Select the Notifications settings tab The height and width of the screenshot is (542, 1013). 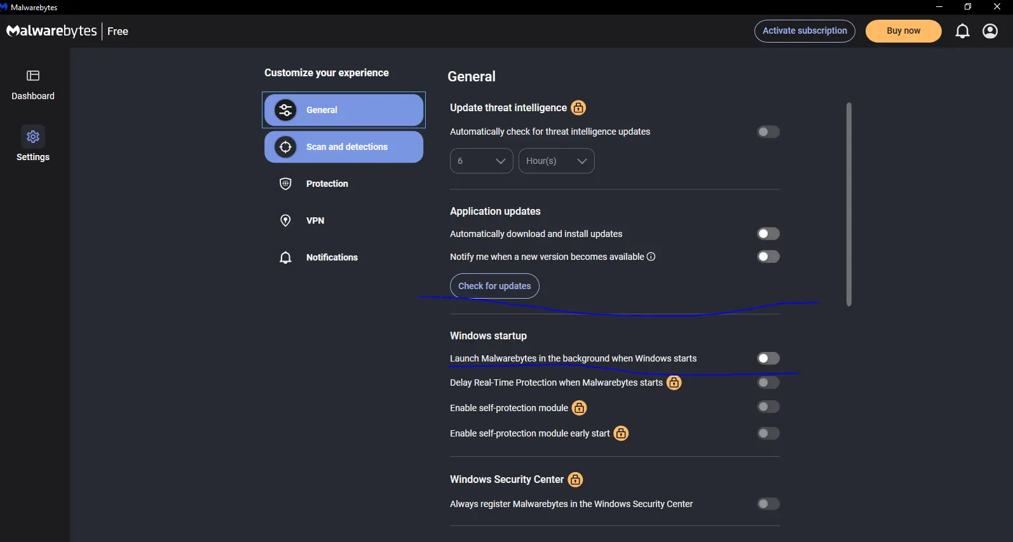click(344, 257)
